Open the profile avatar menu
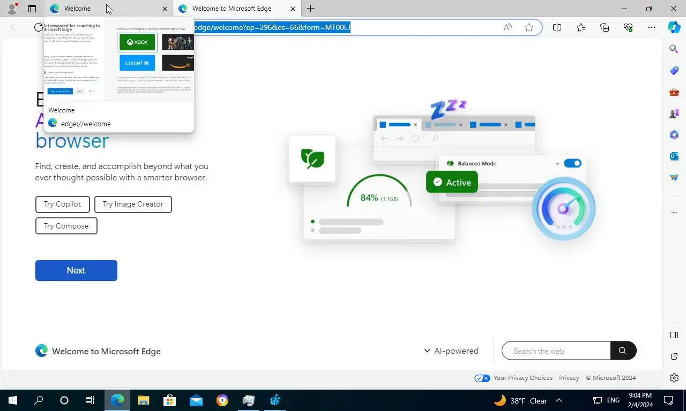Image resolution: width=686 pixels, height=411 pixels. (x=12, y=9)
